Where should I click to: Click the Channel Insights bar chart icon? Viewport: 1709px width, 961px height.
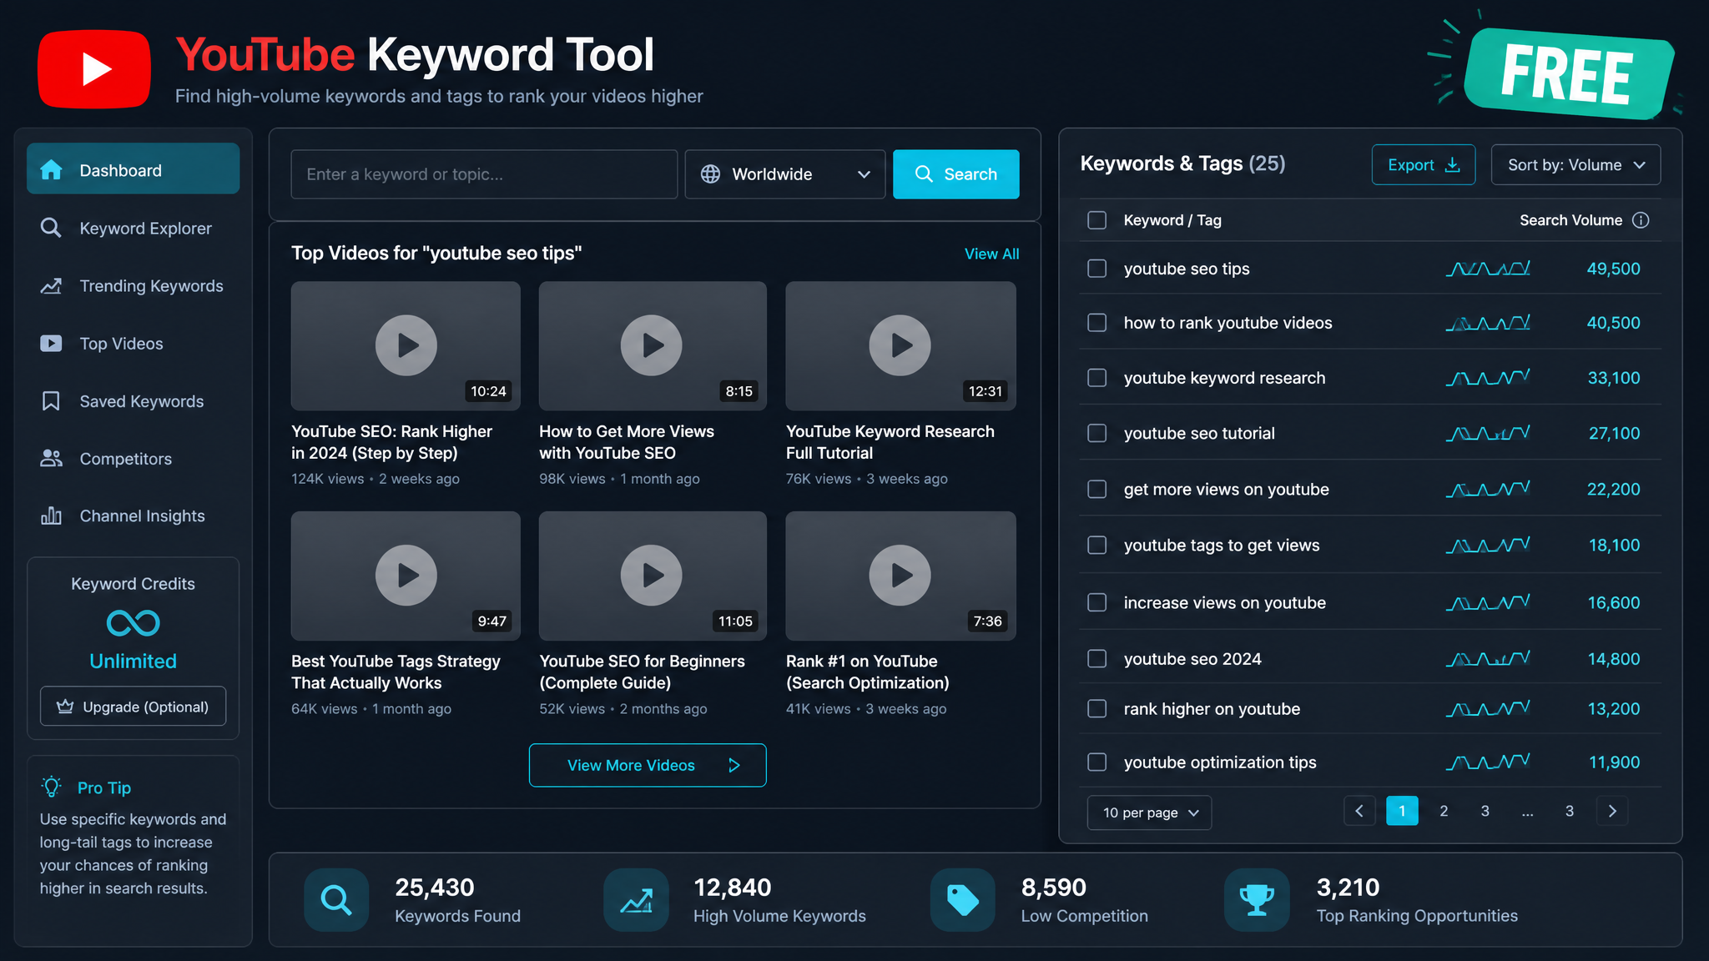point(51,516)
